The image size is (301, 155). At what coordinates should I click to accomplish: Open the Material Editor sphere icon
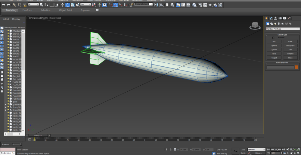click(194, 5)
